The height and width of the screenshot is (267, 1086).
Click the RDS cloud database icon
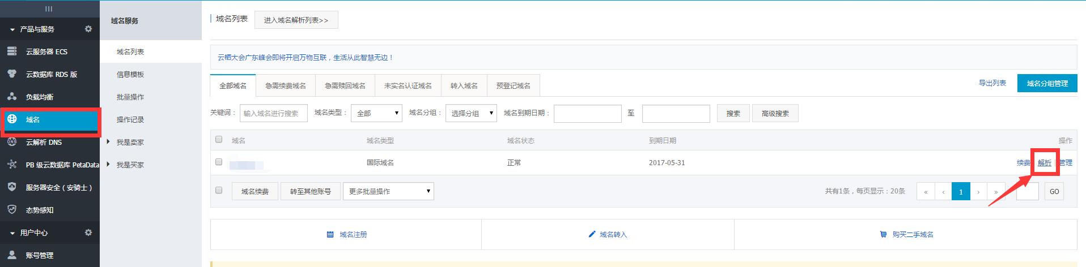pos(12,74)
